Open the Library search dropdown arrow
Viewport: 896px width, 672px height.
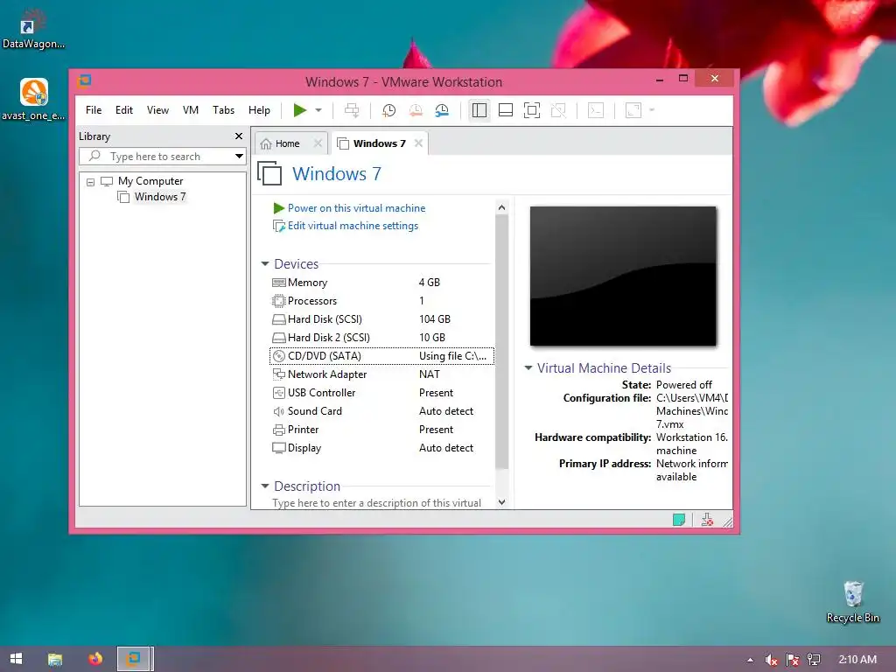point(239,156)
